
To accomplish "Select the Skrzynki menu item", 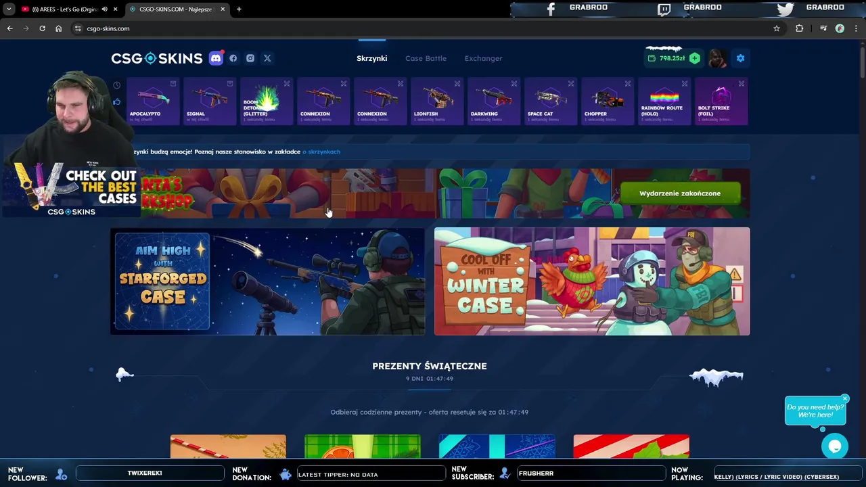I will (x=372, y=58).
